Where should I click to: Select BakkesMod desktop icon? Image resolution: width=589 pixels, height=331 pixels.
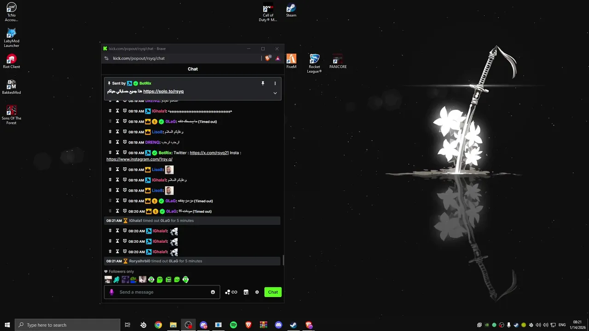[x=12, y=87]
